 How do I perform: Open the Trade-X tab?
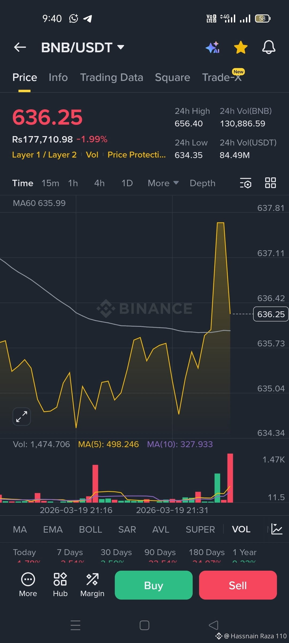tap(222, 77)
